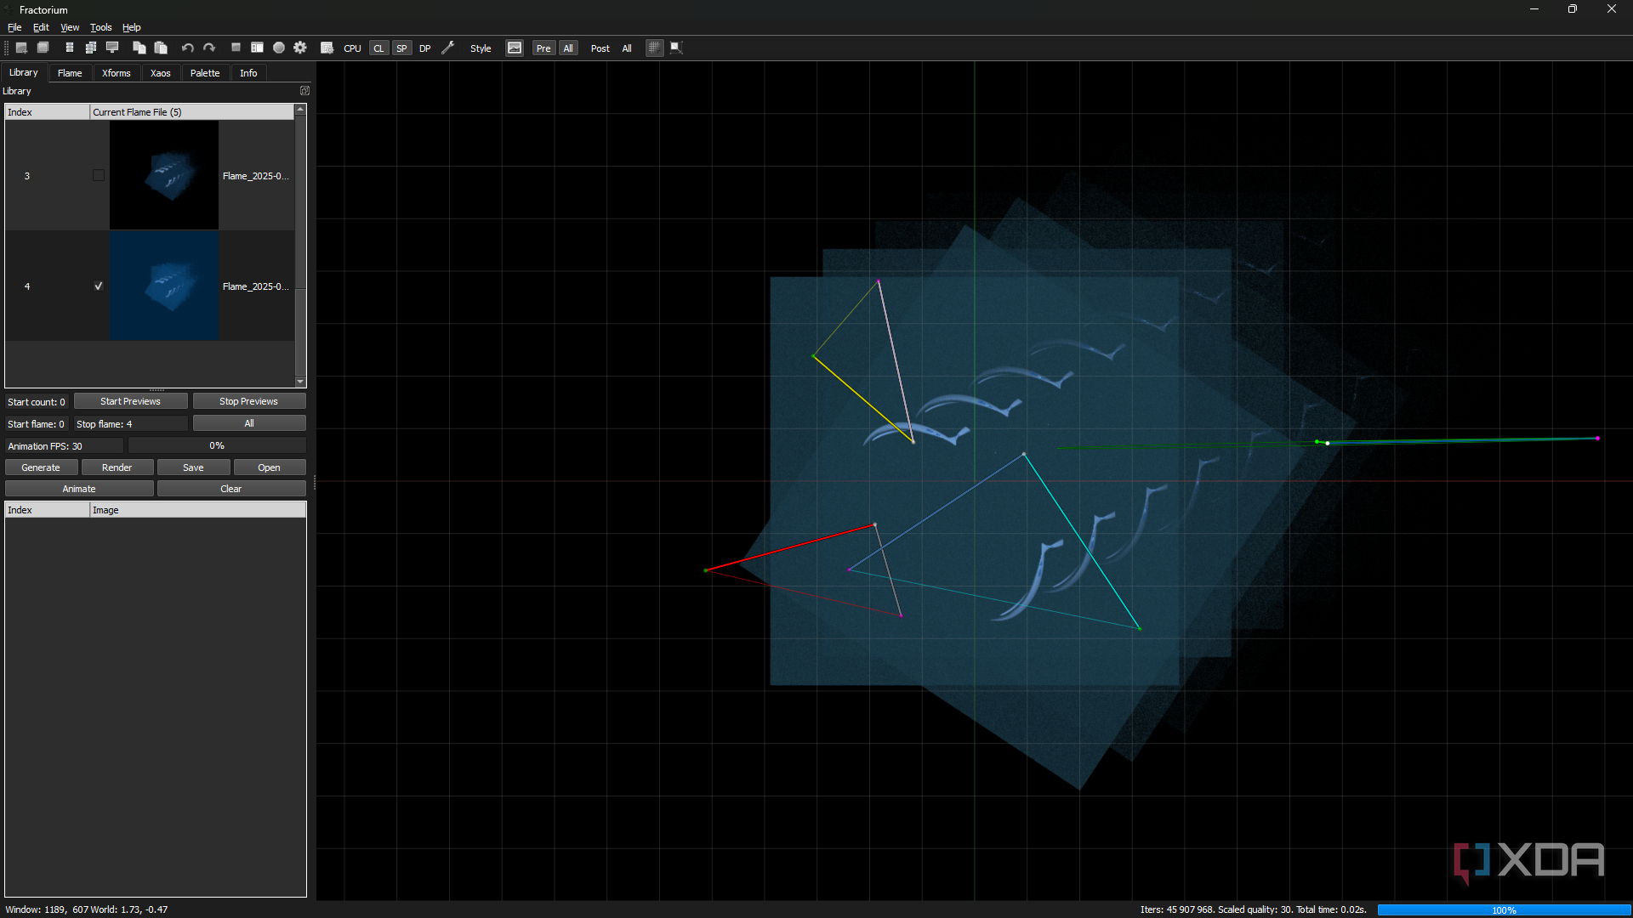Toggle the DP double precision button

coord(424,48)
